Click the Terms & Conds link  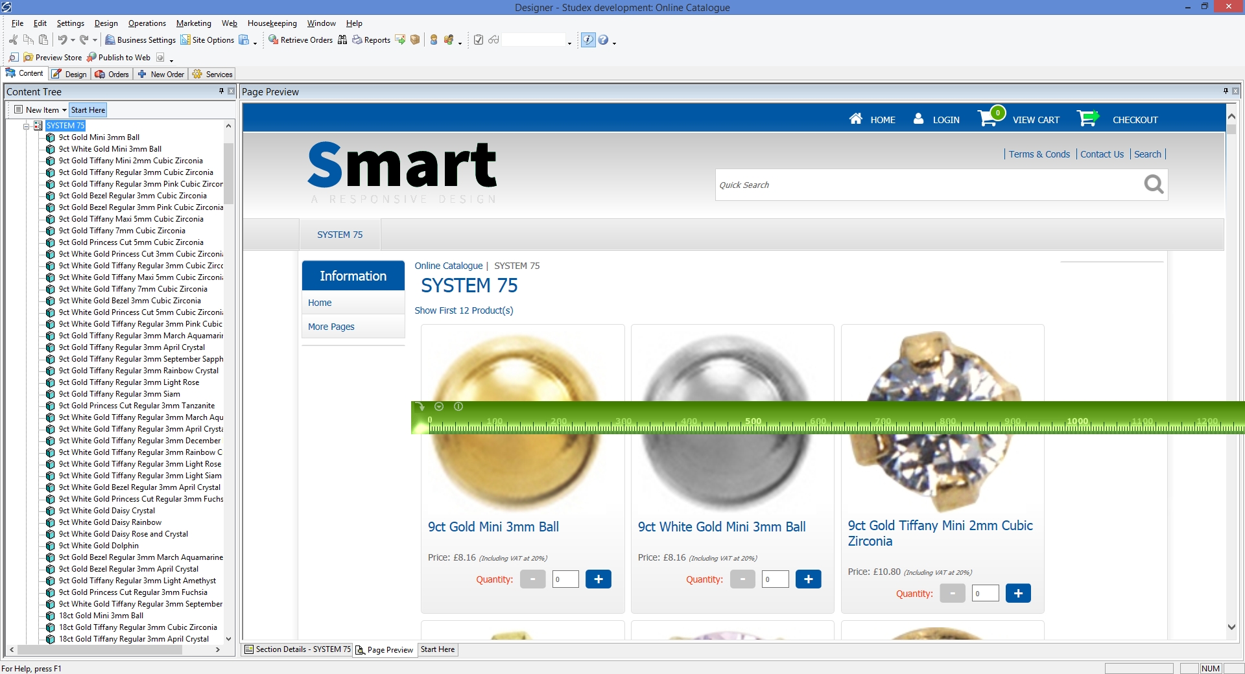point(1039,154)
